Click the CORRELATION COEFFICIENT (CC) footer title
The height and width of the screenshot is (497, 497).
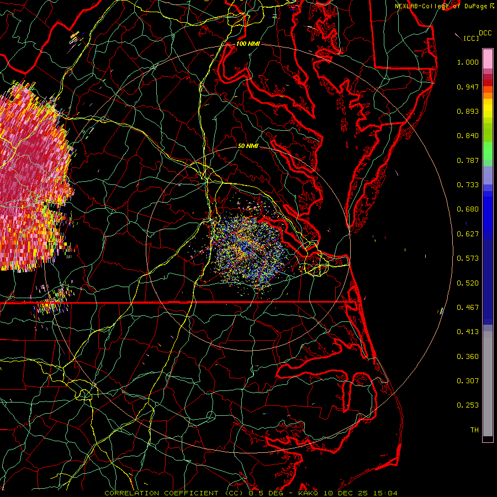(x=174, y=493)
